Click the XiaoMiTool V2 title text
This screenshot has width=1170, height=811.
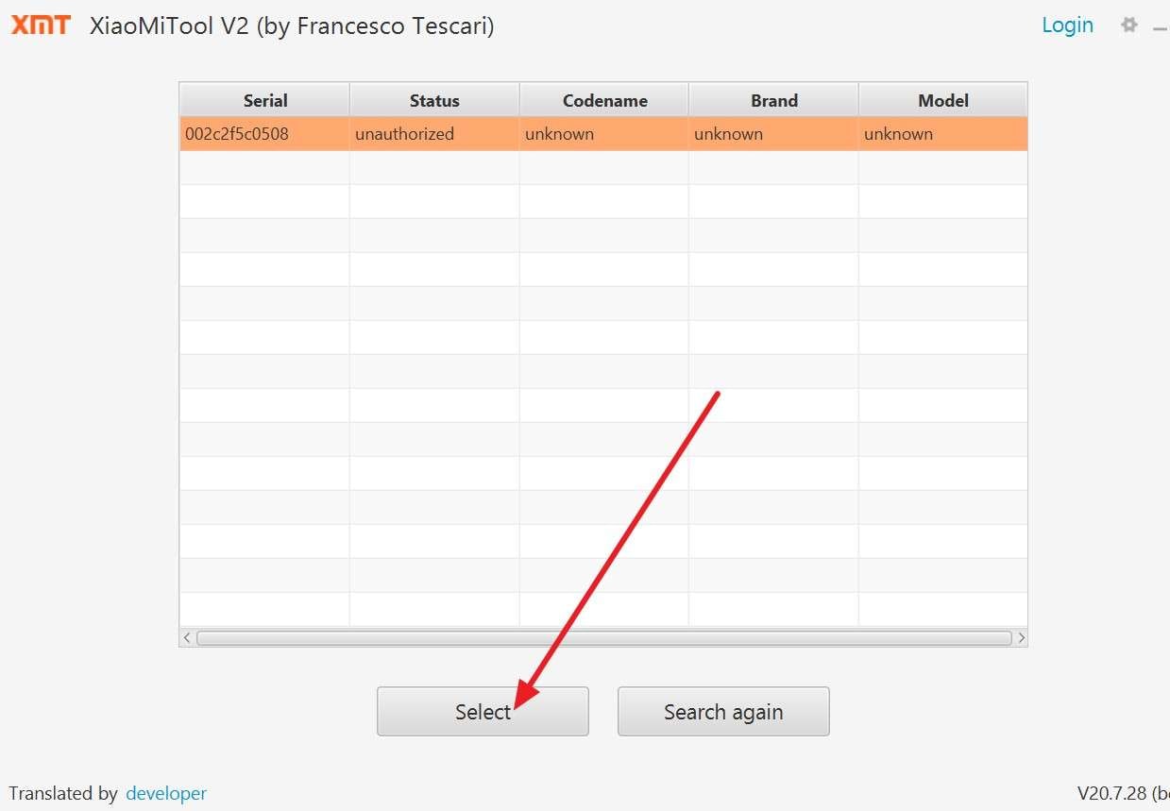(x=292, y=25)
